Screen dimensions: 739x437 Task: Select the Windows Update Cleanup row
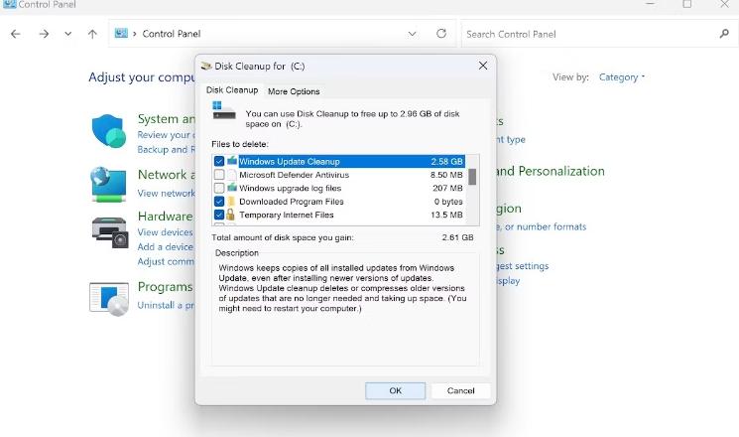(339, 162)
